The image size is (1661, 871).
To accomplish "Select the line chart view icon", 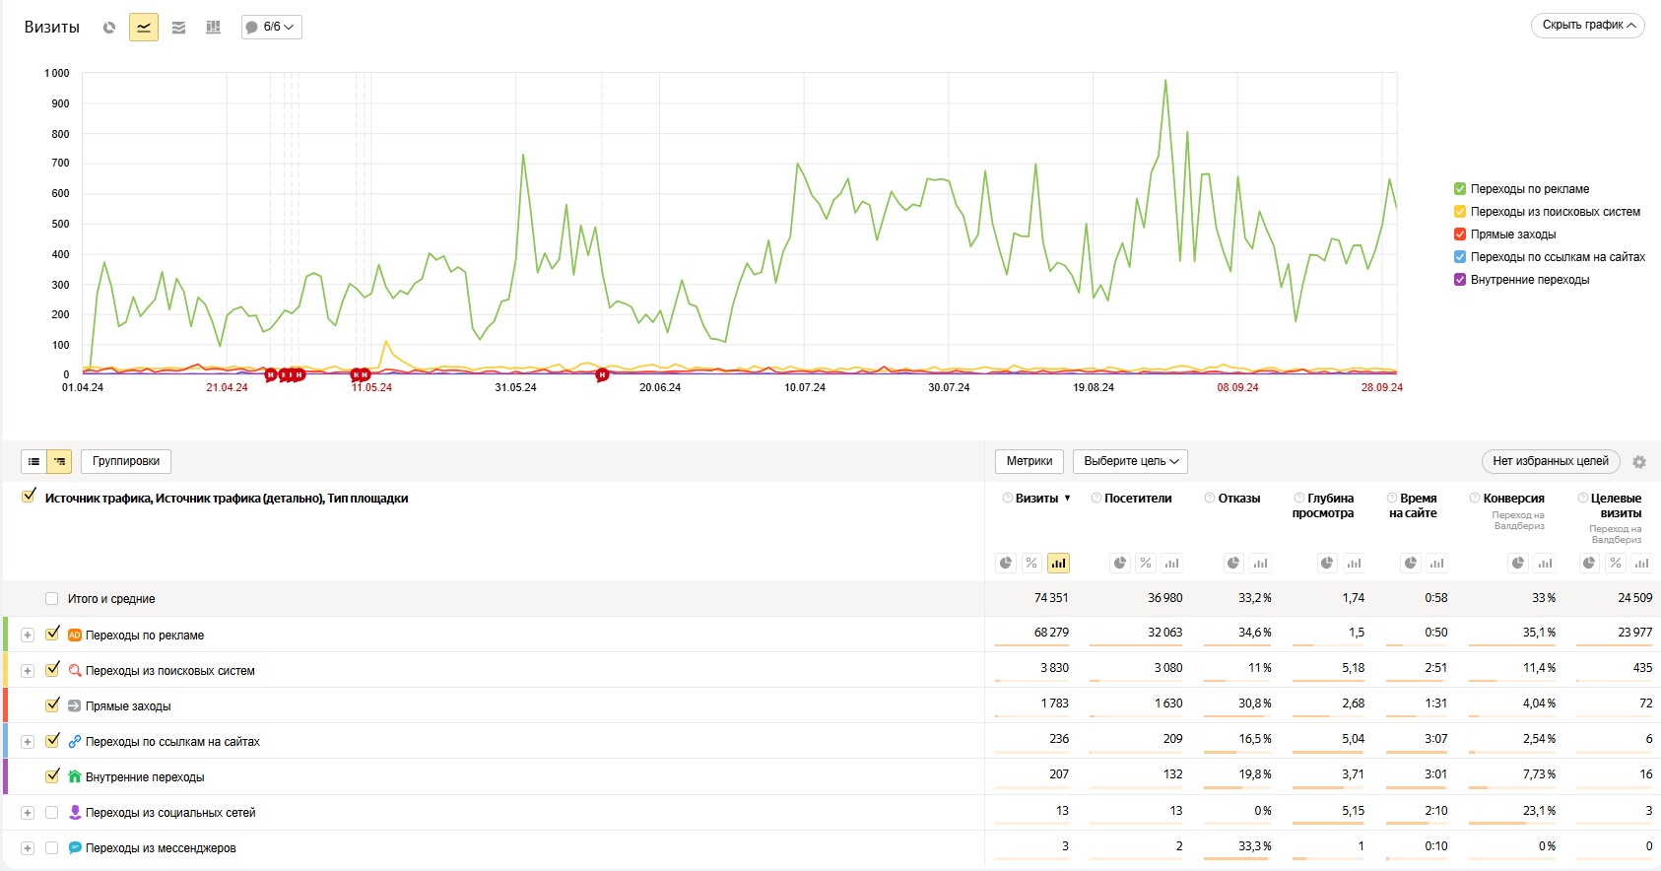I will coord(144,28).
